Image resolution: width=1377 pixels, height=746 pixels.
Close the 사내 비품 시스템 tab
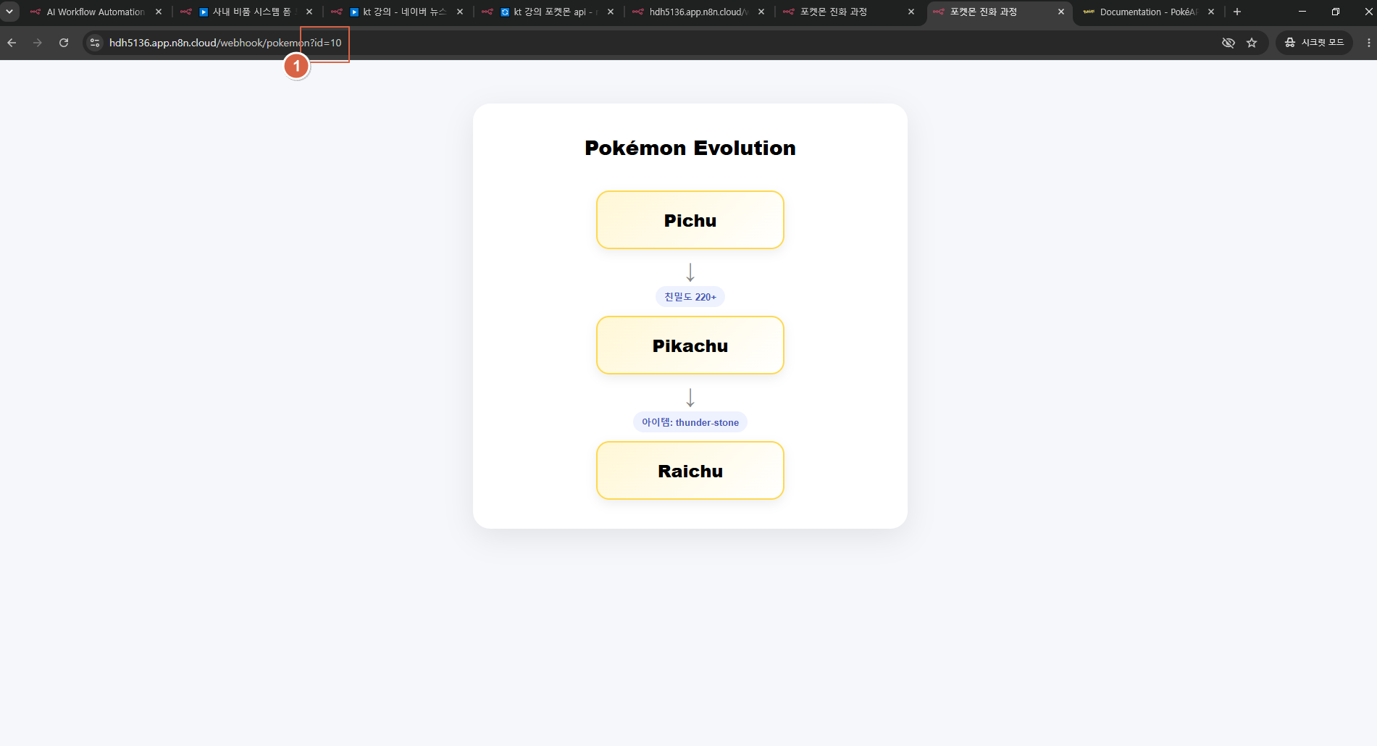[x=309, y=12]
